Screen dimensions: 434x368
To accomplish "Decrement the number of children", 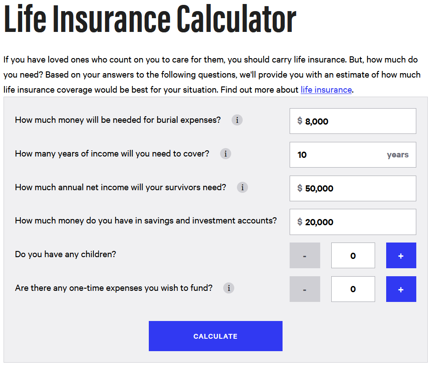I will pos(305,255).
